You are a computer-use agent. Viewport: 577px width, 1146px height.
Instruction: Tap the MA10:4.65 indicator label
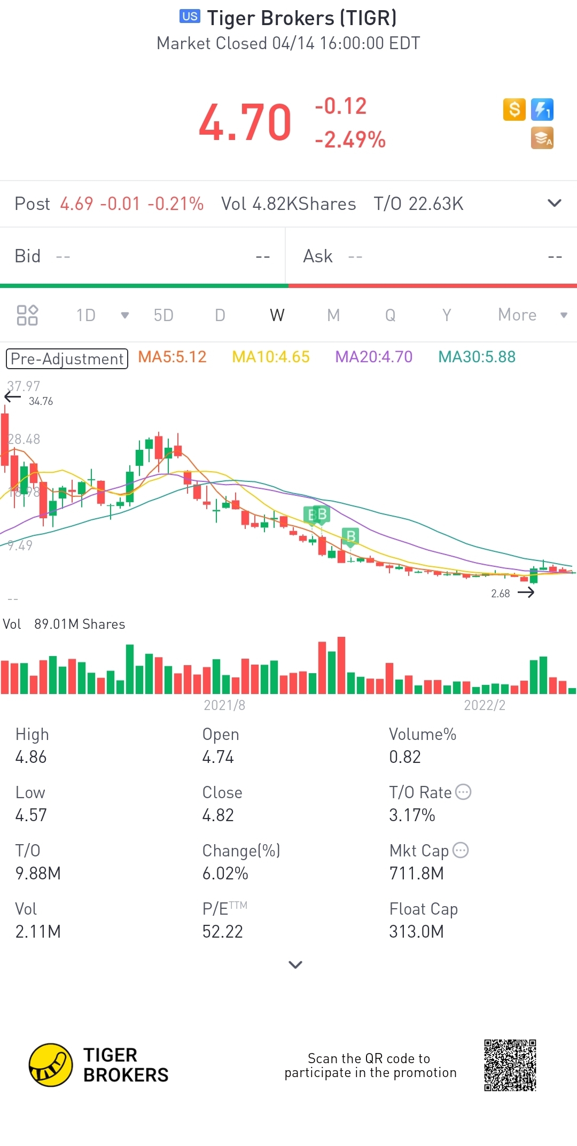[x=271, y=357]
